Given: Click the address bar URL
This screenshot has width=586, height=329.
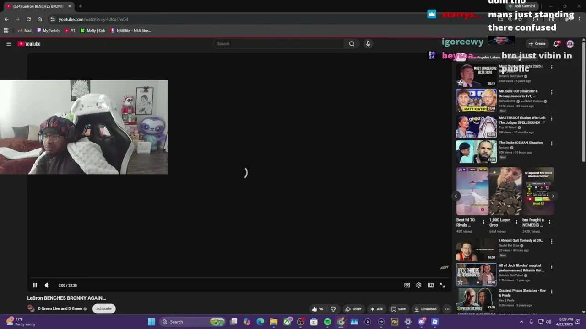Looking at the screenshot, I should click(x=93, y=19).
